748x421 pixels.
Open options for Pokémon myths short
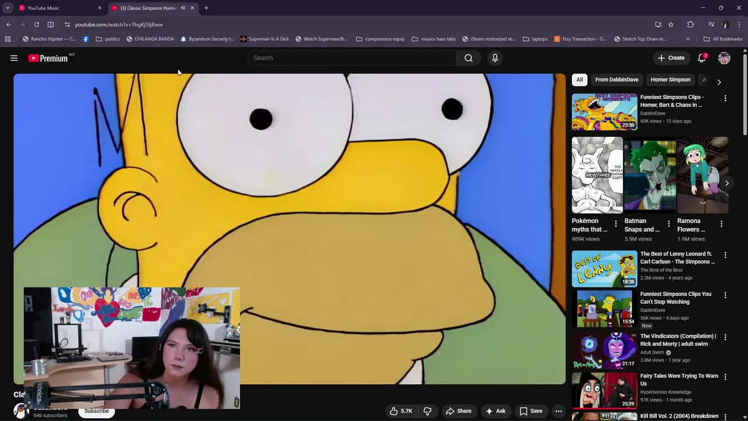point(615,223)
